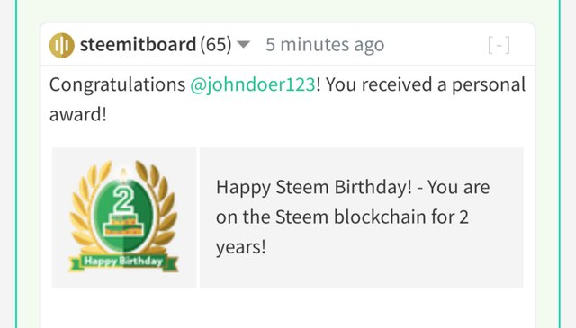Open the steemitboard username profile link
The image size is (576, 328).
[138, 44]
